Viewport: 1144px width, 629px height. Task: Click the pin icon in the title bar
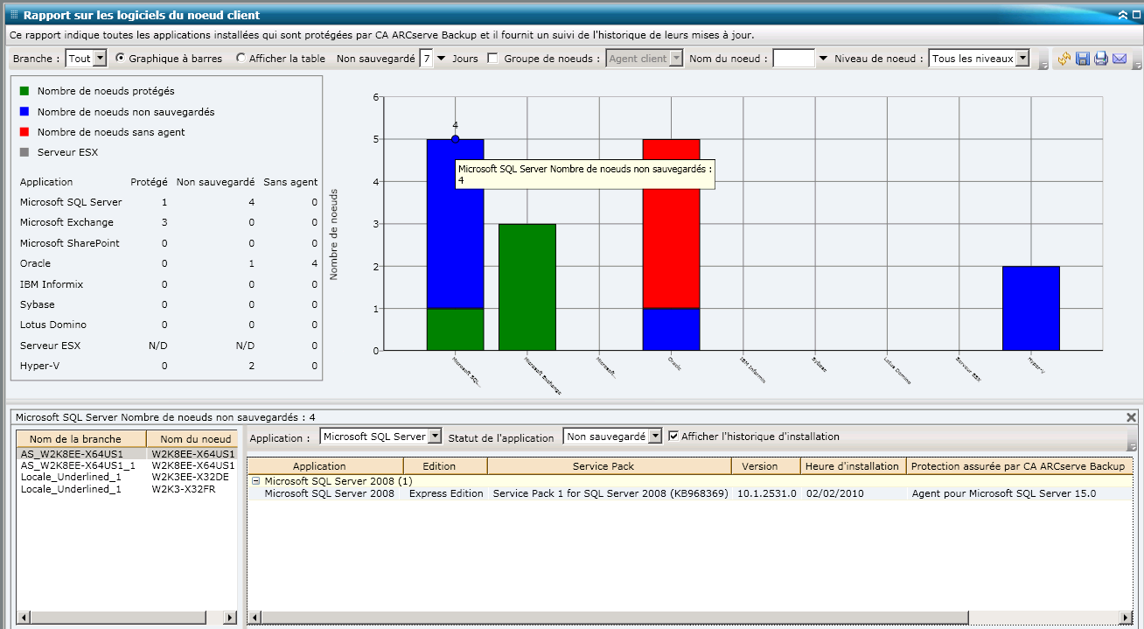point(1136,15)
